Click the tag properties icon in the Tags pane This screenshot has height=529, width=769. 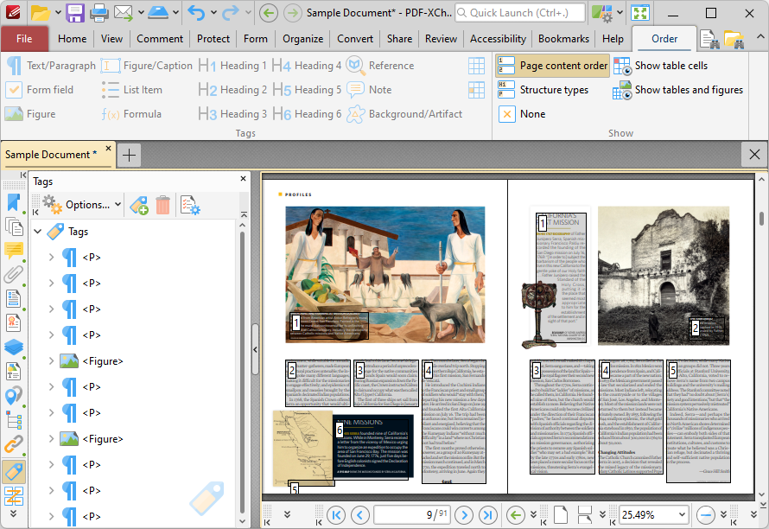(x=190, y=205)
